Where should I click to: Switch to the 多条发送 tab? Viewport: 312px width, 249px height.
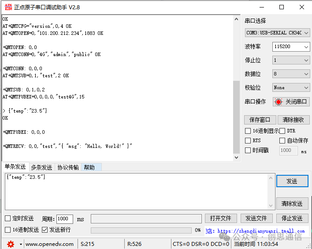tap(41, 167)
